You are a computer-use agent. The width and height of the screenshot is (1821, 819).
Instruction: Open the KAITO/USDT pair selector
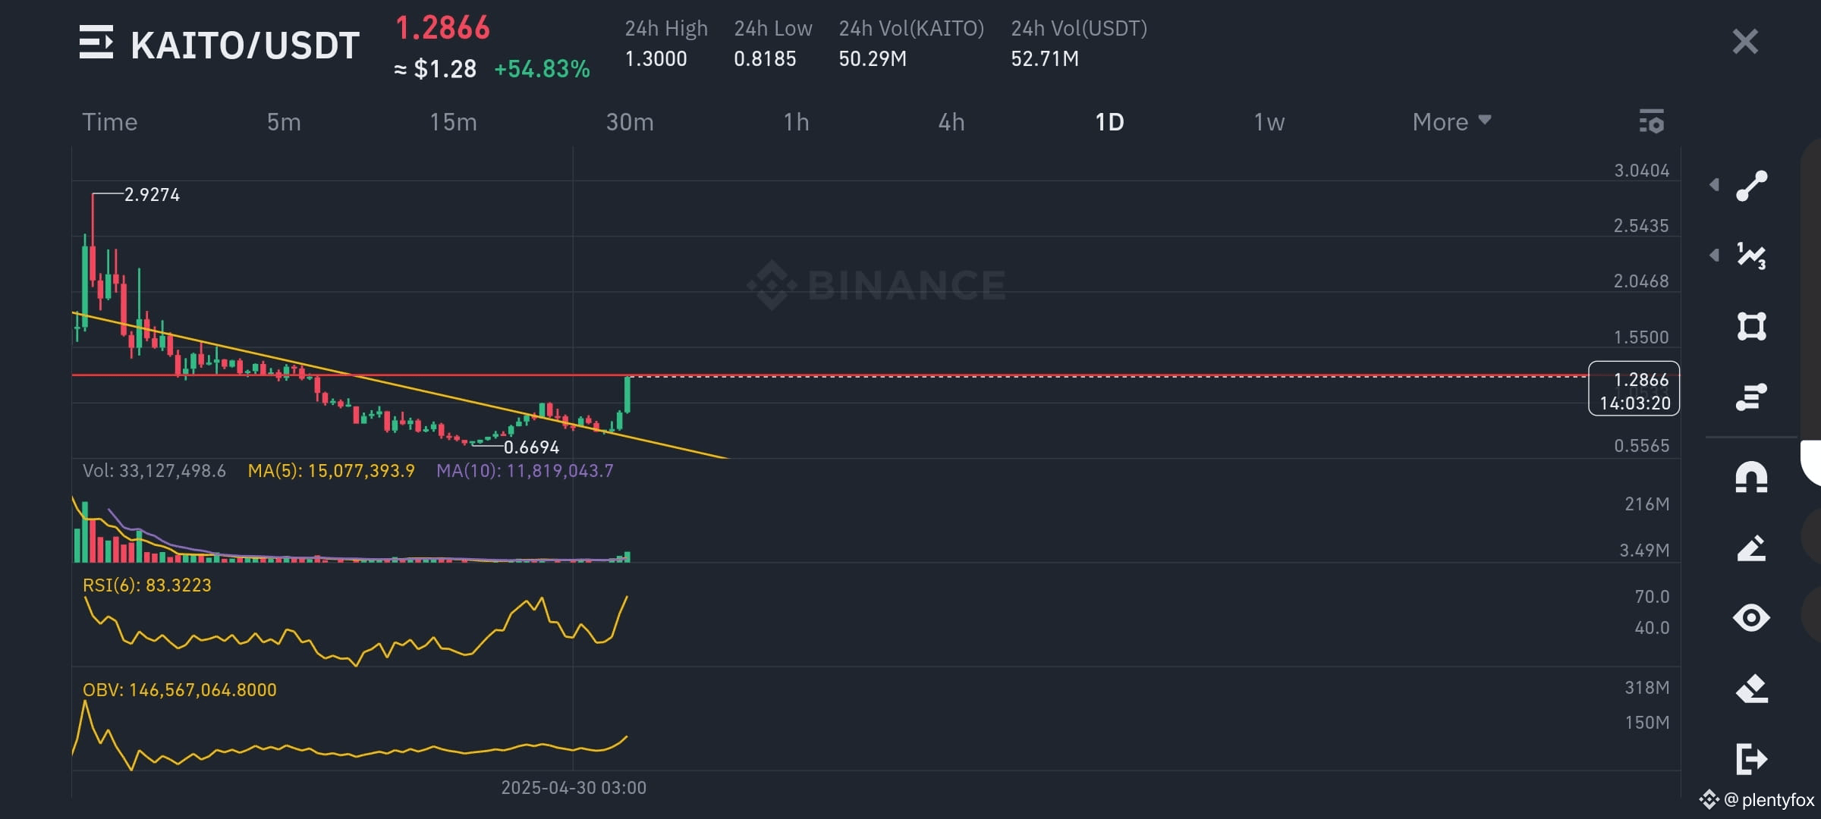point(244,45)
